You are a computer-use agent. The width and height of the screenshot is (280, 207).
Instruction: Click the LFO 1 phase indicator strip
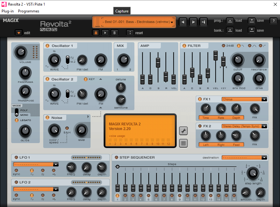tap(86, 157)
